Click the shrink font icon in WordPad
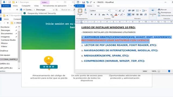This screenshot has width=173, height=97. coord(124,11)
